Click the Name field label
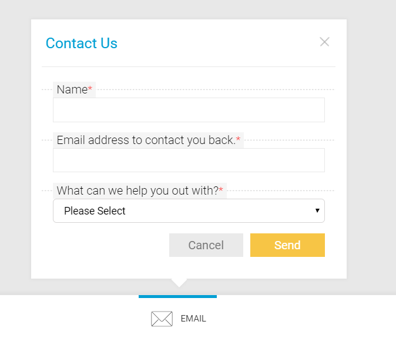 [x=72, y=89]
